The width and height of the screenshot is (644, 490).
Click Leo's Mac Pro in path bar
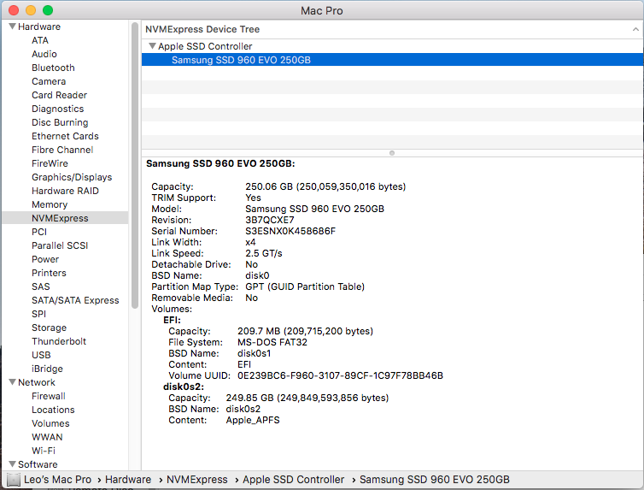pos(57,480)
